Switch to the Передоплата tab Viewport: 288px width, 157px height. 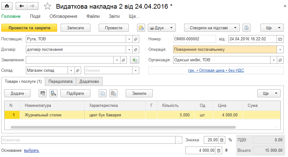(61, 82)
